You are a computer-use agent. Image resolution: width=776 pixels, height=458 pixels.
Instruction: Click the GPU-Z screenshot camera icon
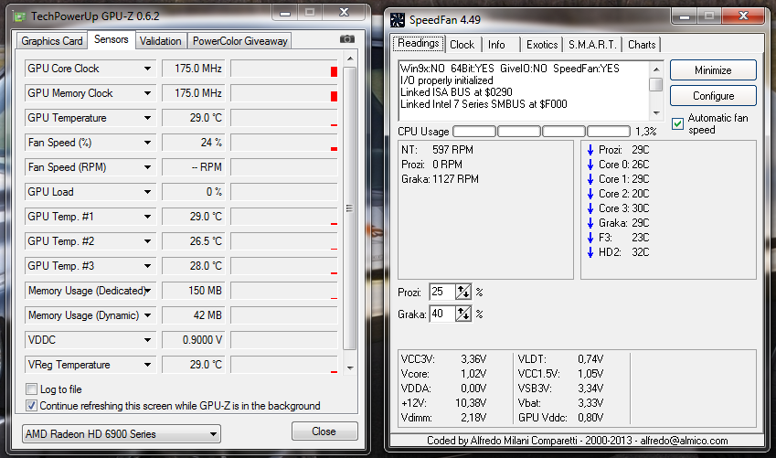(347, 39)
